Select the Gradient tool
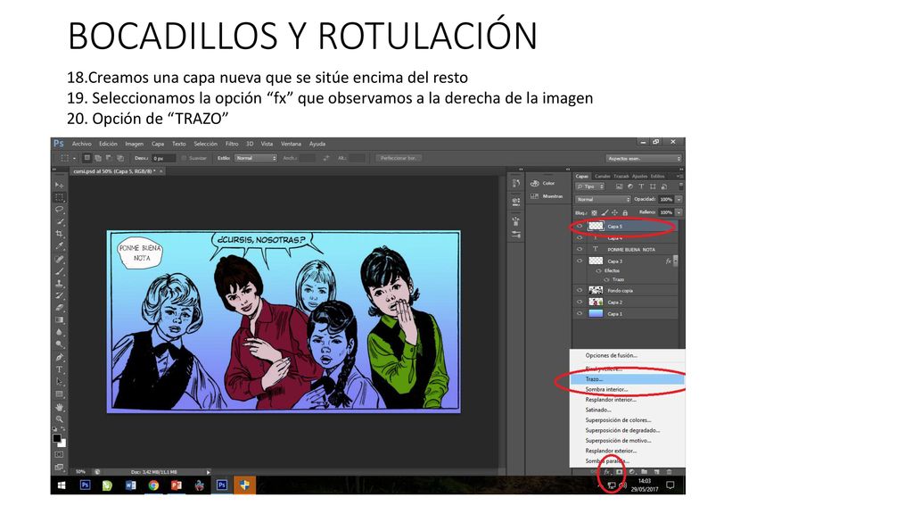Screen dimensions: 913x514 60,320
